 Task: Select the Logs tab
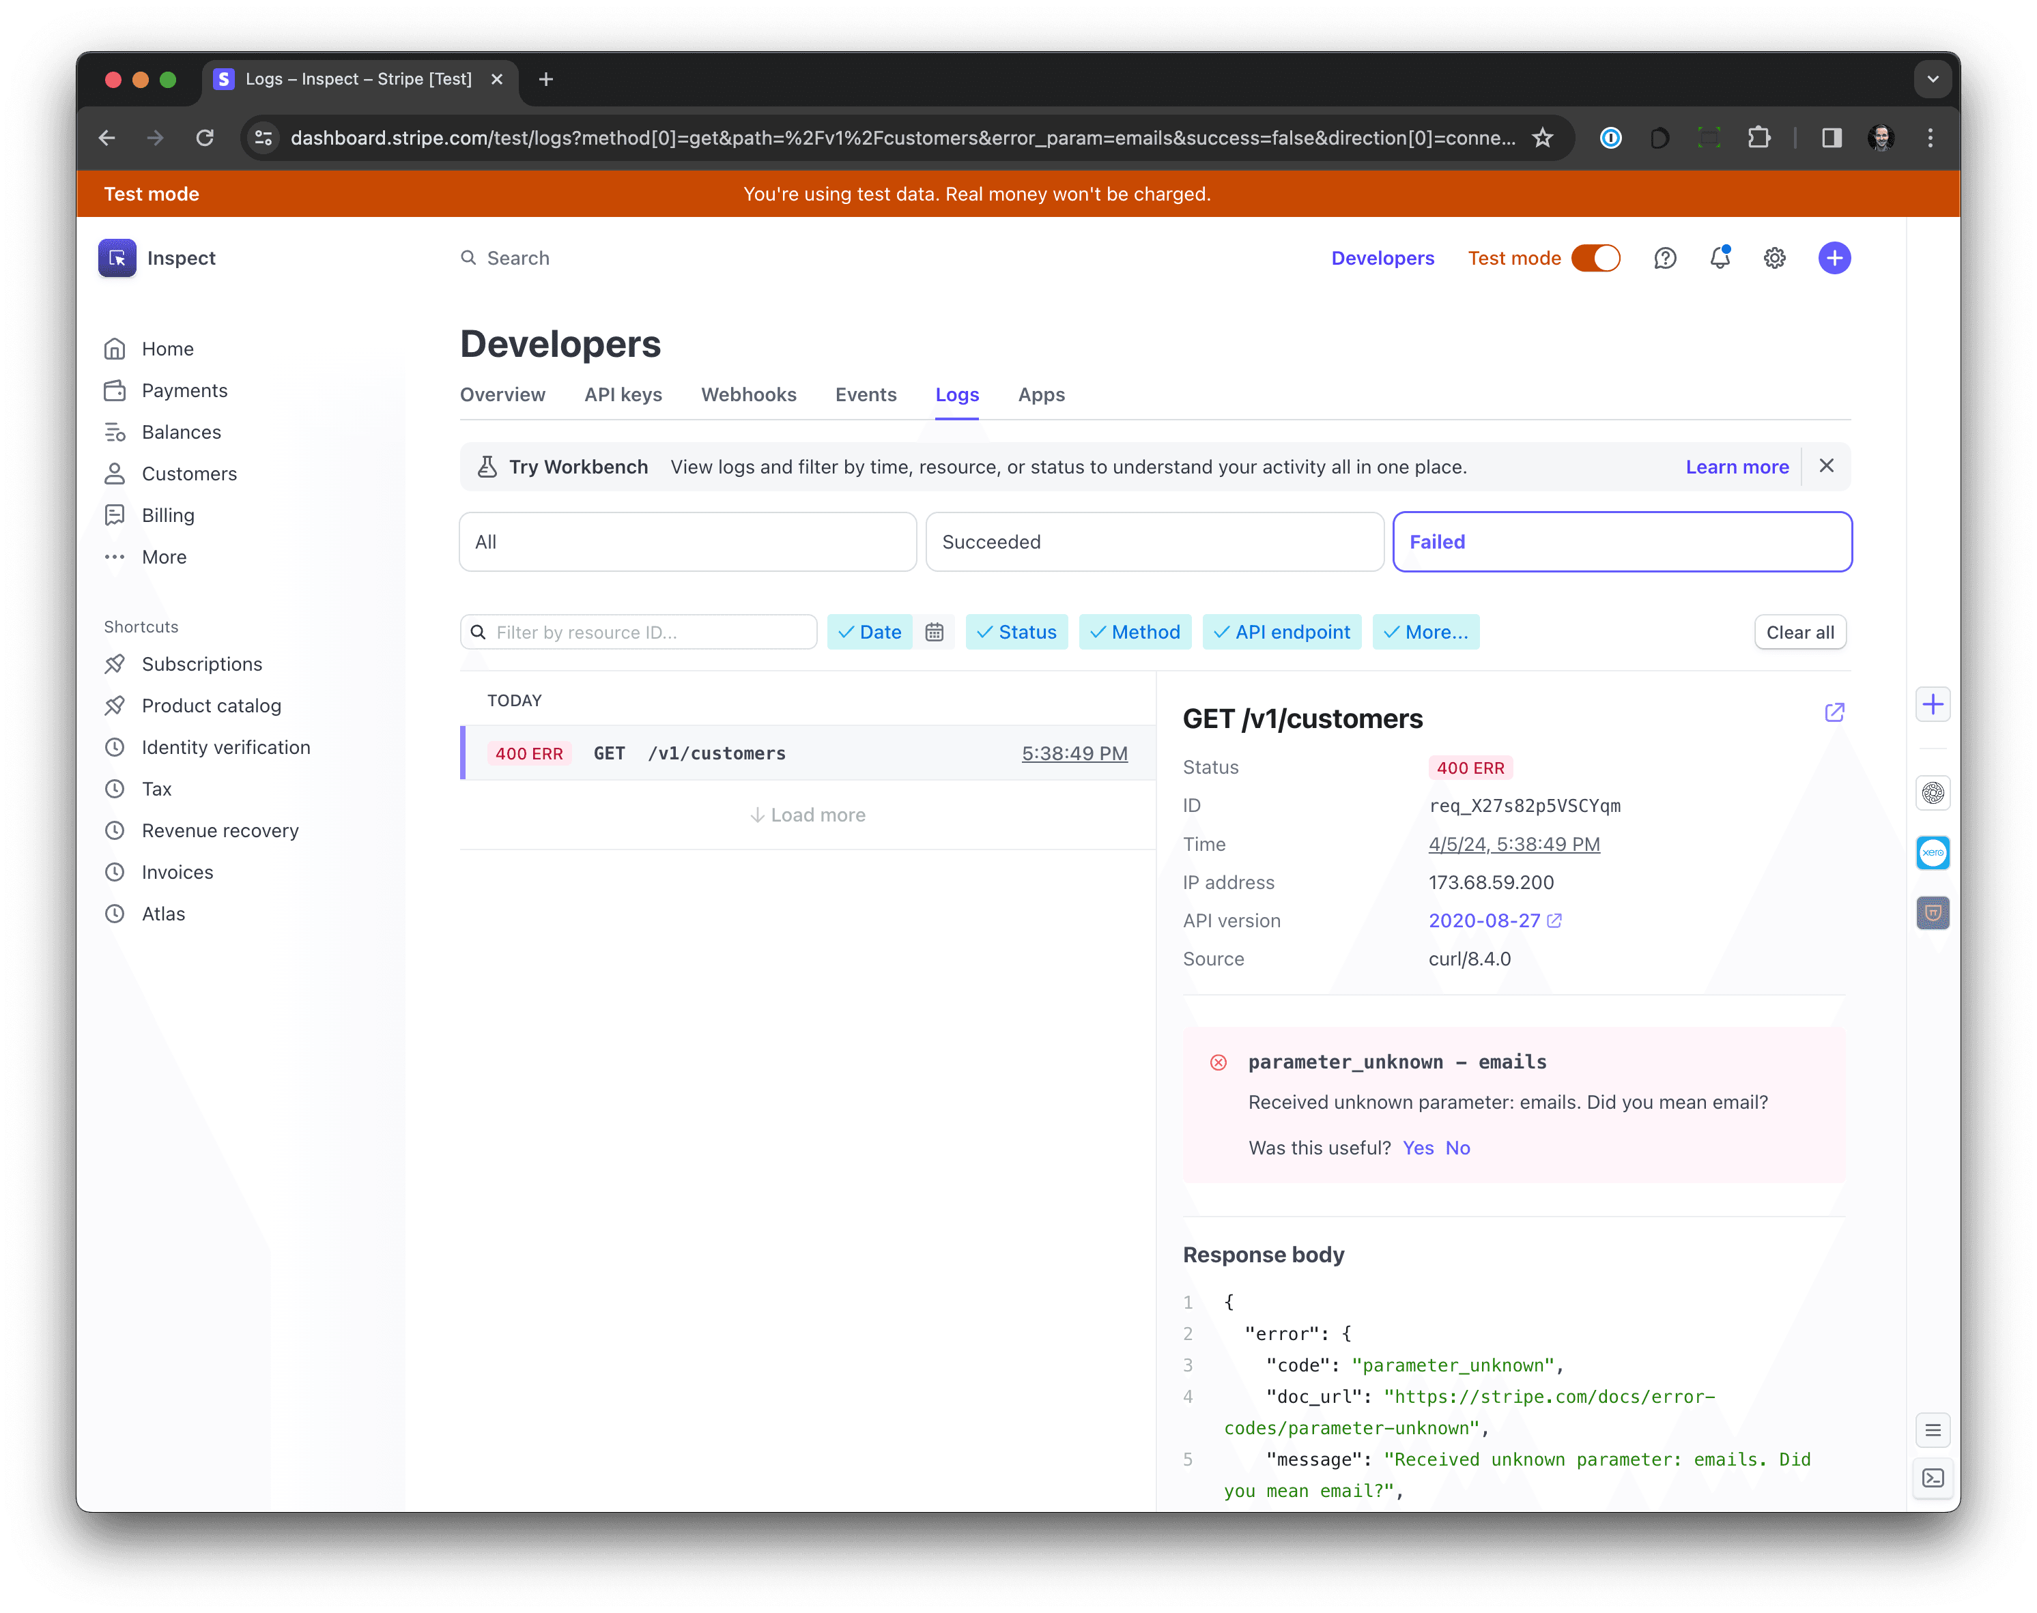(957, 395)
